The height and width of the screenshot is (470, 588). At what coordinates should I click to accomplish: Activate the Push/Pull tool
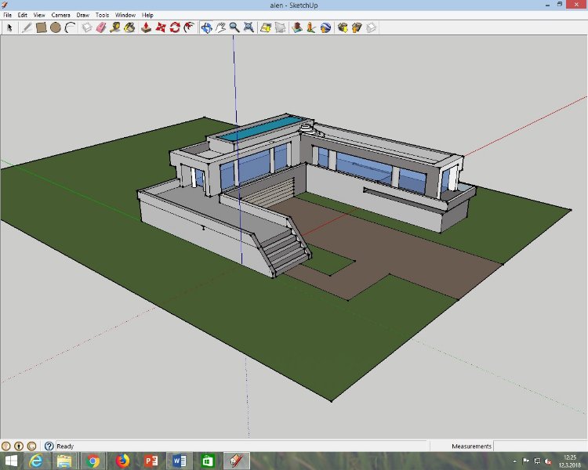tap(146, 27)
